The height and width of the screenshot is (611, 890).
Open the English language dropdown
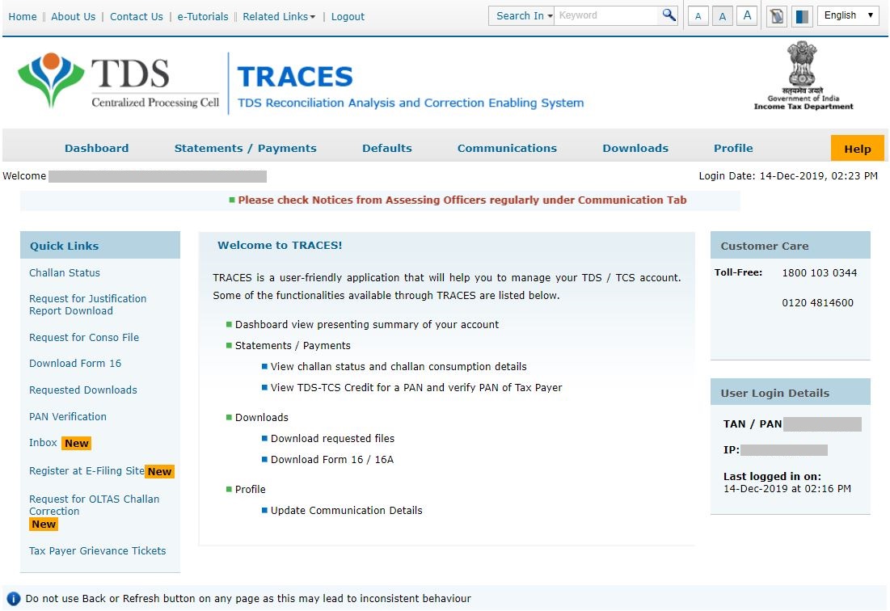coord(848,15)
